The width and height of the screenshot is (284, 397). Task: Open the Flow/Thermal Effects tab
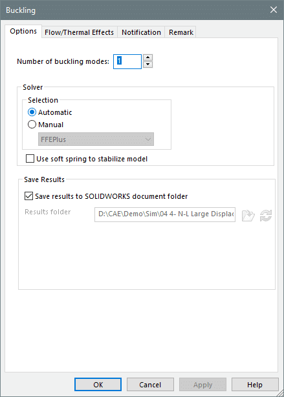pyautogui.click(x=79, y=32)
